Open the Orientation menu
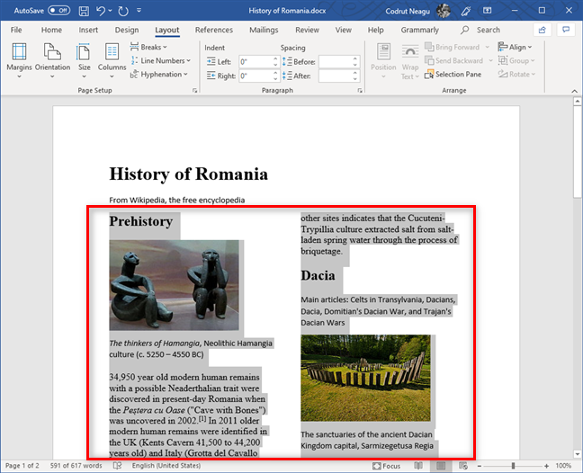This screenshot has width=583, height=473. (x=52, y=60)
